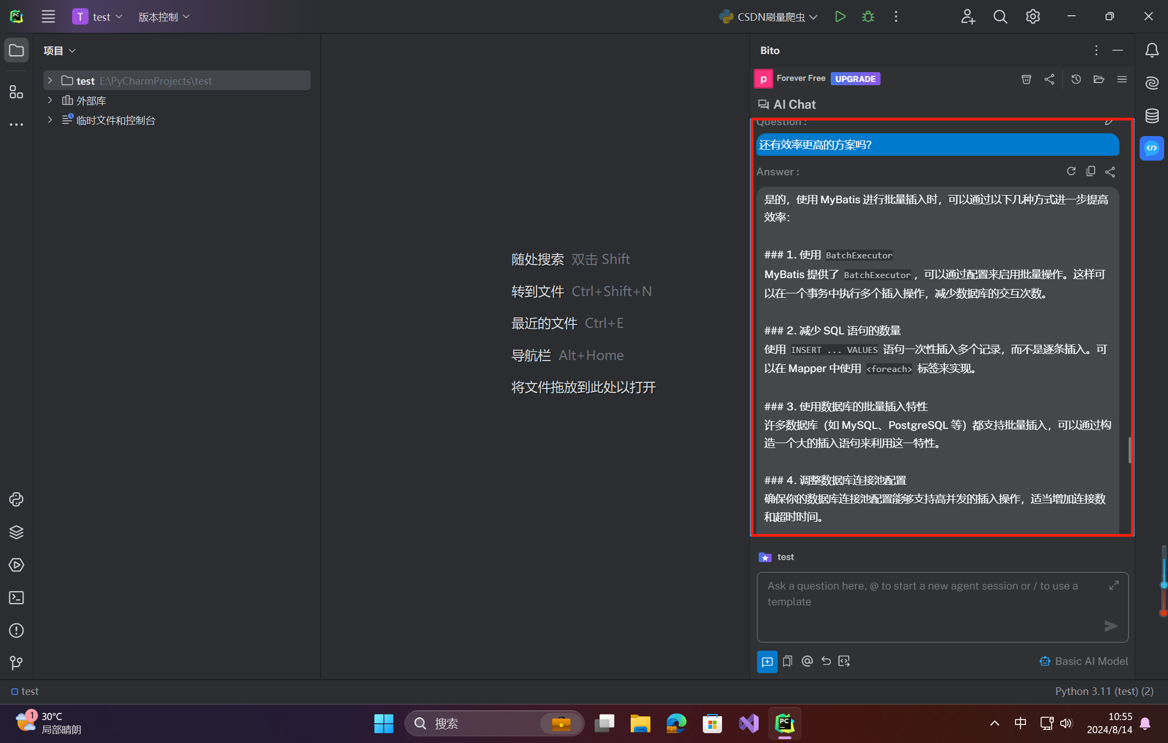Click the UPGRADE button in Bito
Image resolution: width=1168 pixels, height=743 pixels.
click(855, 79)
